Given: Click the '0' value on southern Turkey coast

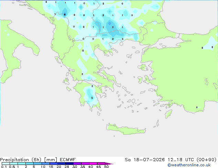Looking at the screenshot, I should 197,107.
